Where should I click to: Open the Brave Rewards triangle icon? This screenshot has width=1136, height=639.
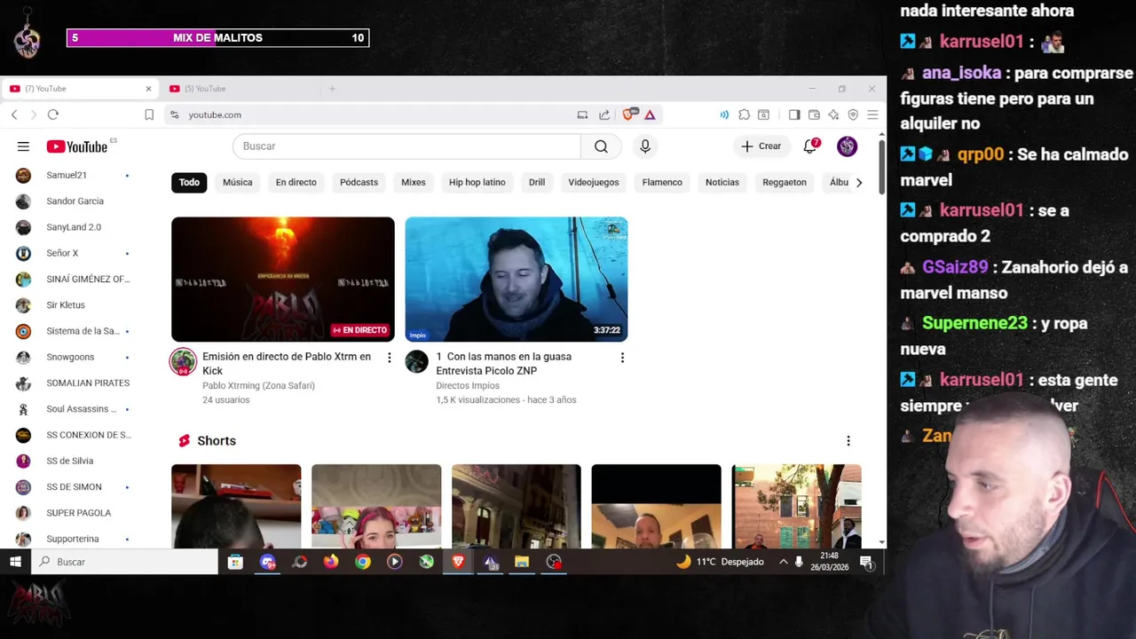pos(650,114)
